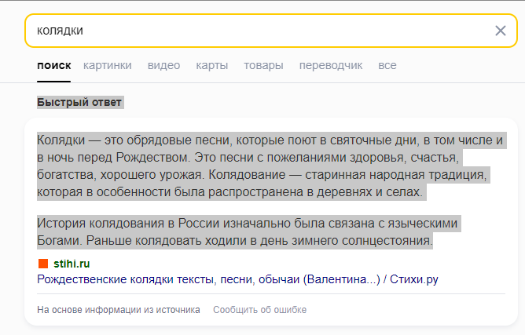The height and width of the screenshot is (335, 525).
Task: Switch to the 'переводчик' tab
Action: [331, 65]
